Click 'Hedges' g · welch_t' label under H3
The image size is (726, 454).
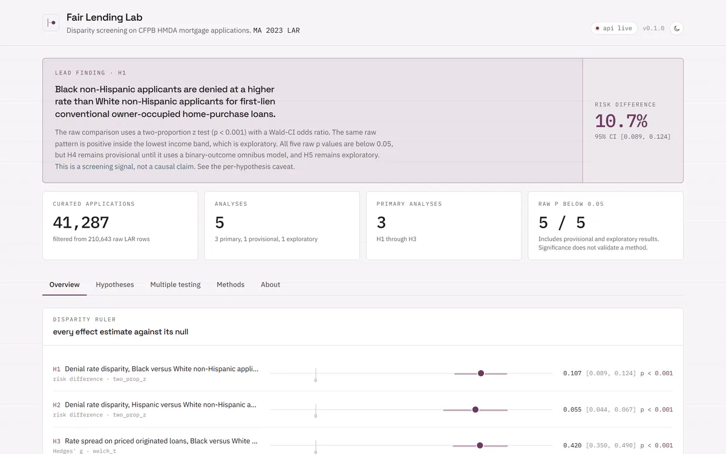[x=84, y=451]
